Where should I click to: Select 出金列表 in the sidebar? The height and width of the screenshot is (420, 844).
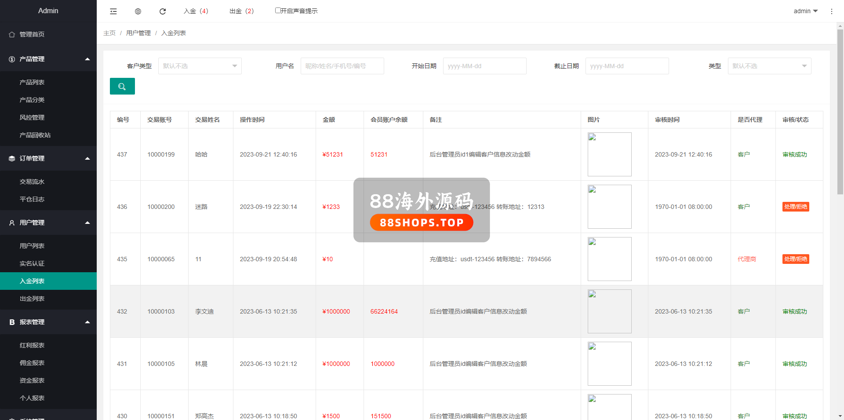click(x=32, y=299)
